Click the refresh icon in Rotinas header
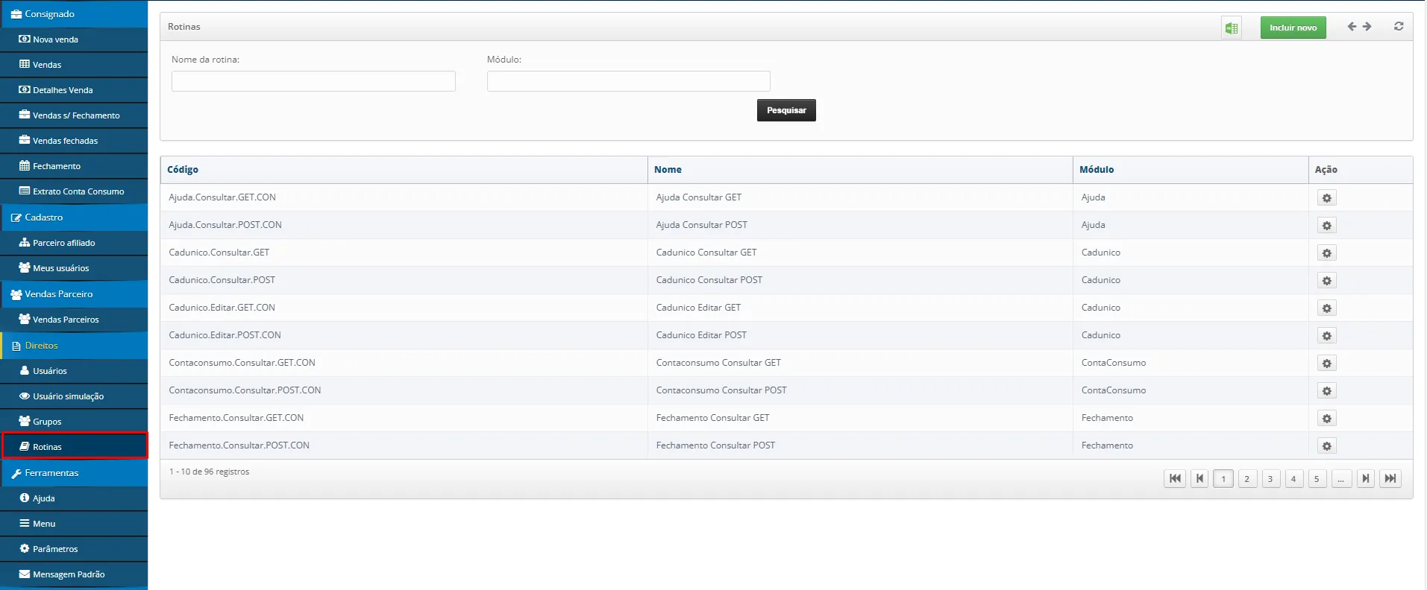The height and width of the screenshot is (590, 1427). (x=1399, y=27)
